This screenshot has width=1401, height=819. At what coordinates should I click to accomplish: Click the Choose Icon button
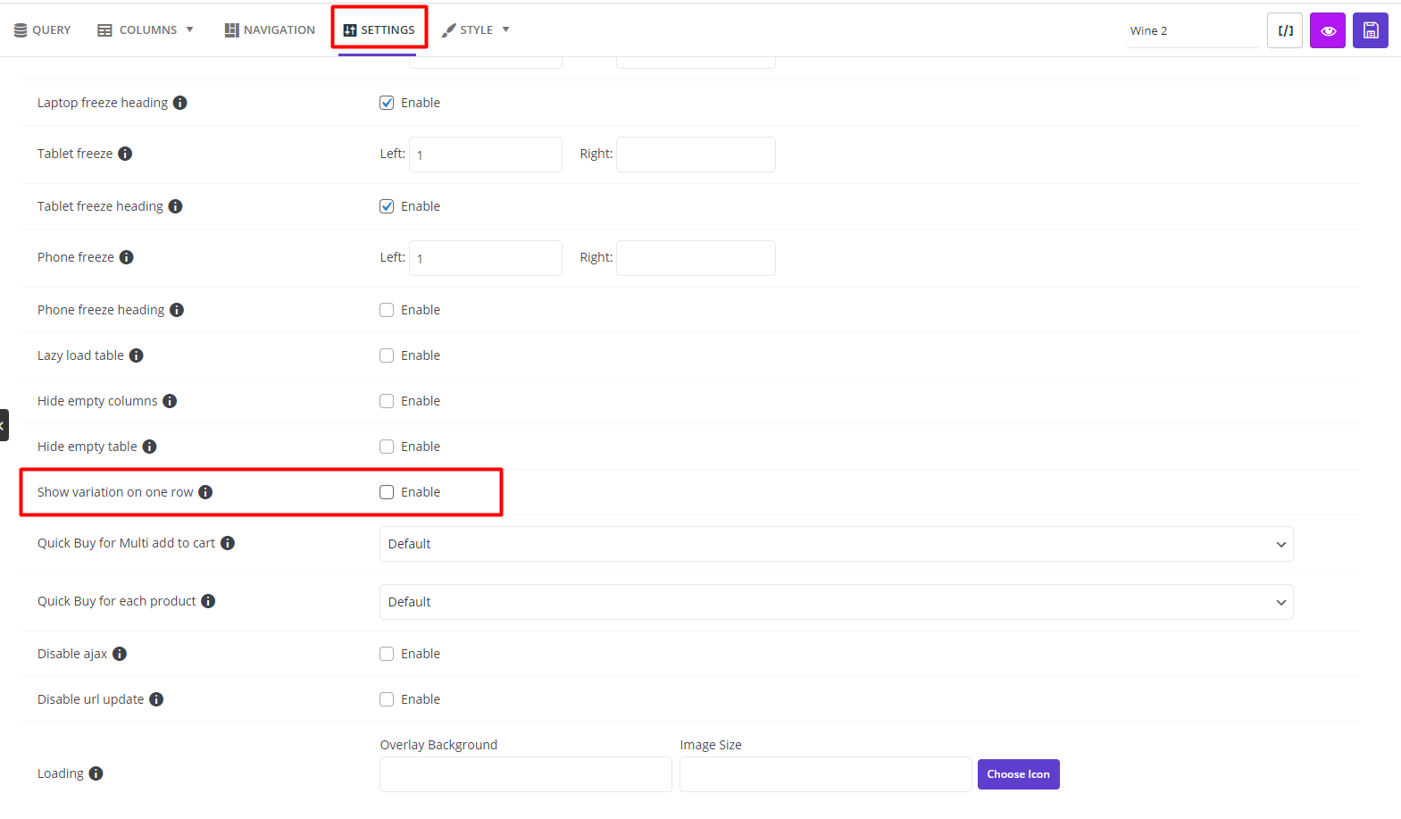pyautogui.click(x=1019, y=774)
